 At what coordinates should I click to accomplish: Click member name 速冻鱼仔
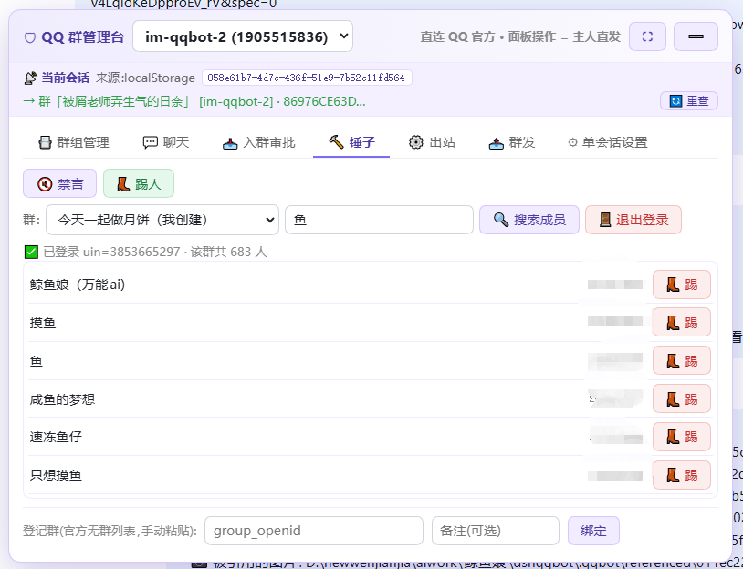[x=56, y=437]
